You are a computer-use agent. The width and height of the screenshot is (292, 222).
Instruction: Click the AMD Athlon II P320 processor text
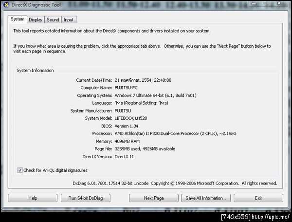pyautogui.click(x=175, y=134)
